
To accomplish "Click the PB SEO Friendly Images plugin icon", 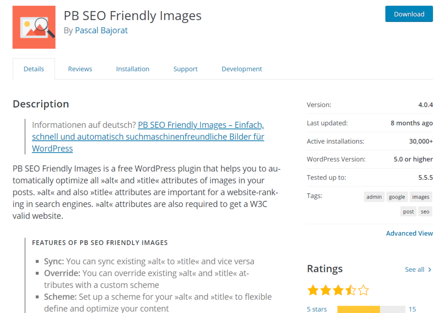I will [x=34, y=27].
